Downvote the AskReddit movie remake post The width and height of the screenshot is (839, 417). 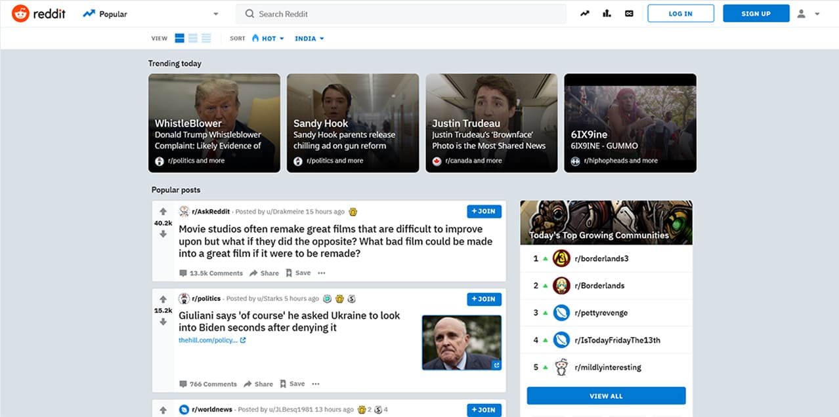tap(163, 234)
